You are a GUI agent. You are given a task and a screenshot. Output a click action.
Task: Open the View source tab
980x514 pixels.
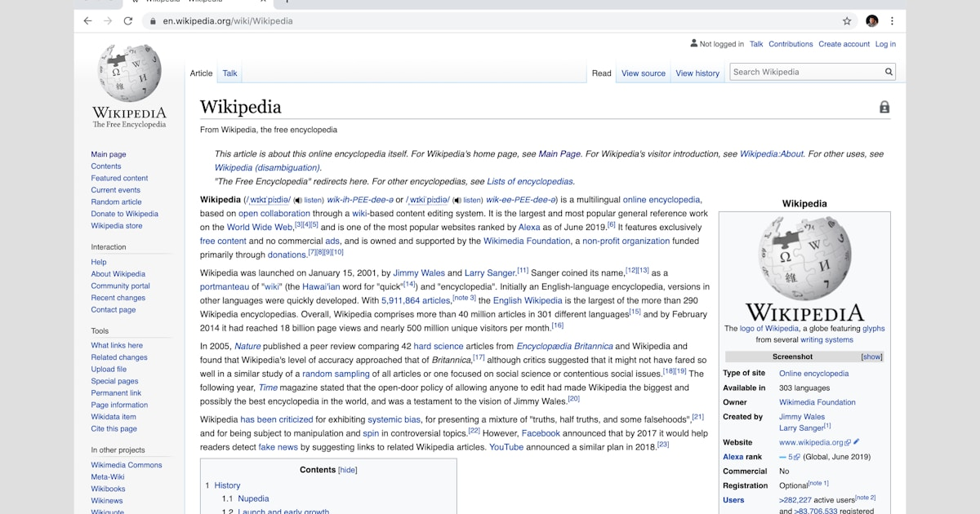(643, 73)
